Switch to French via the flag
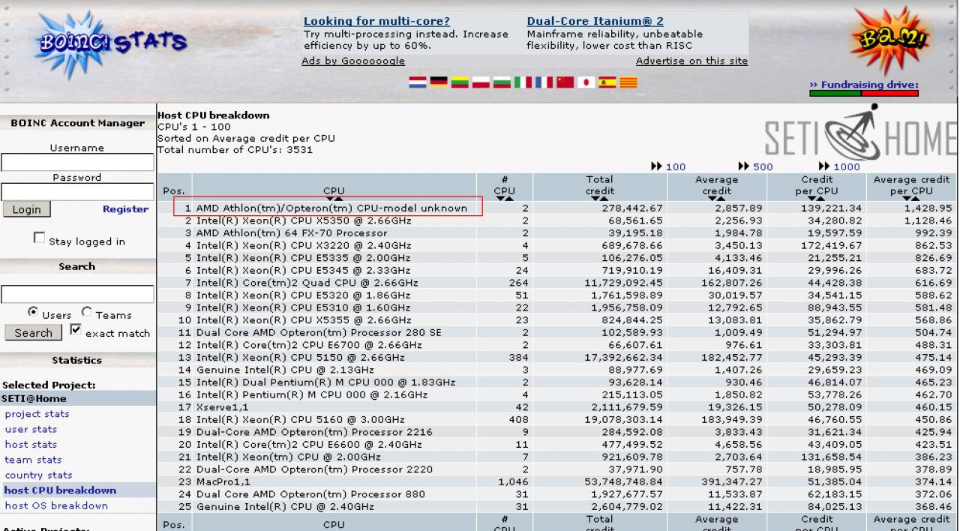 click(544, 82)
